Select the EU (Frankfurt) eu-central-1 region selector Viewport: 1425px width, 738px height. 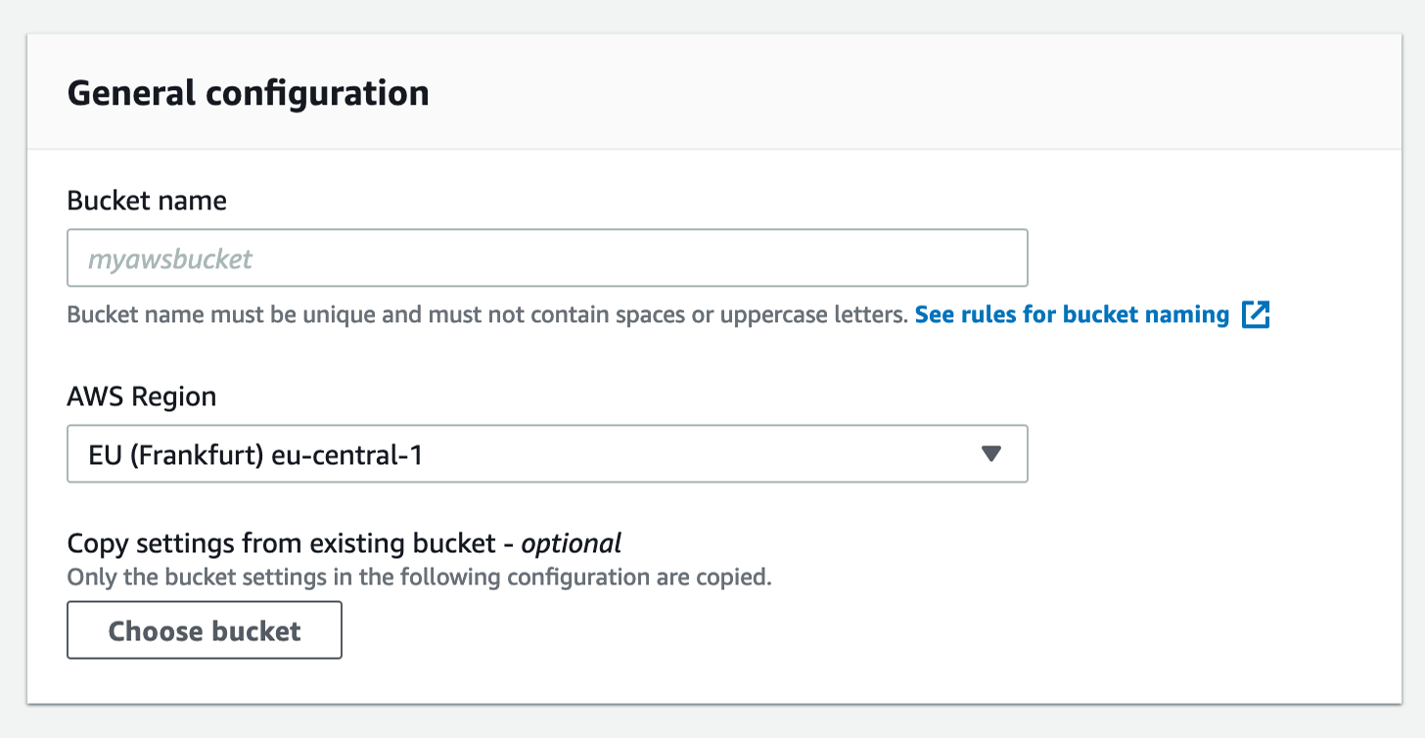coord(546,453)
